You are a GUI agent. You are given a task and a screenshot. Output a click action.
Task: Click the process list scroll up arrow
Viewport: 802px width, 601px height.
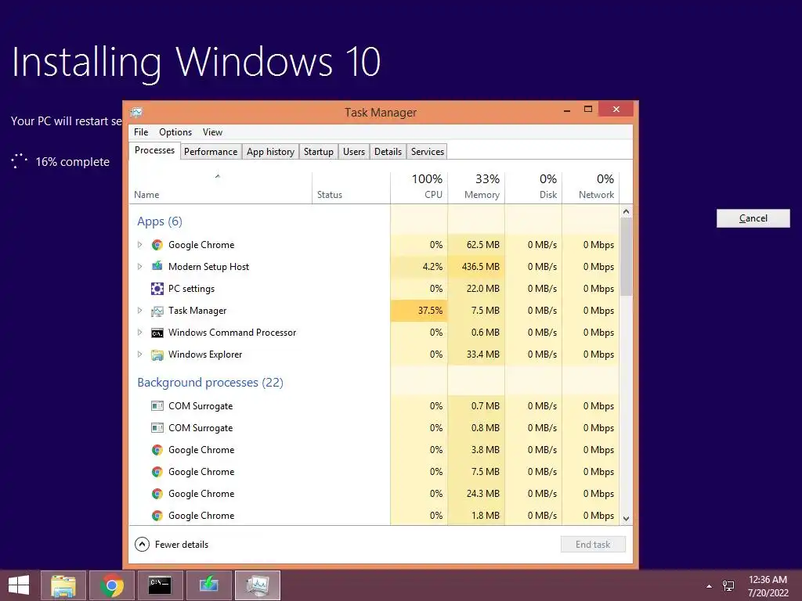pos(626,211)
